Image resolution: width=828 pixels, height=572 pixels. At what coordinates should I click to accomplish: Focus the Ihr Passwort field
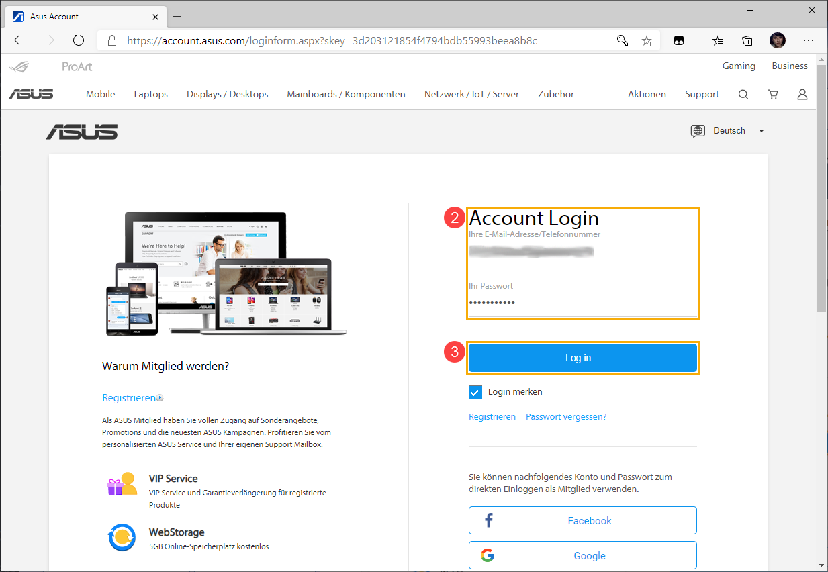pyautogui.click(x=583, y=303)
